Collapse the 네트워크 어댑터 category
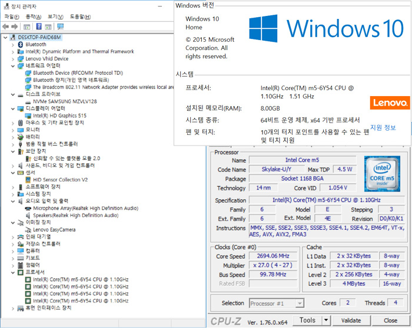This screenshot has height=330, width=412. point(13,66)
